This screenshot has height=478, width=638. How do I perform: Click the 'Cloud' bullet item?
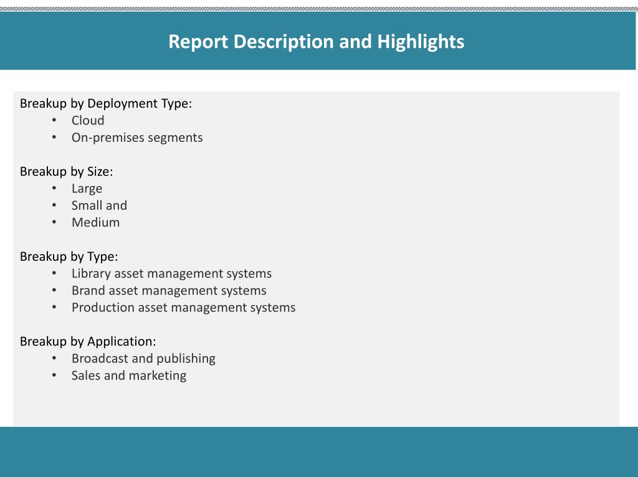point(88,120)
